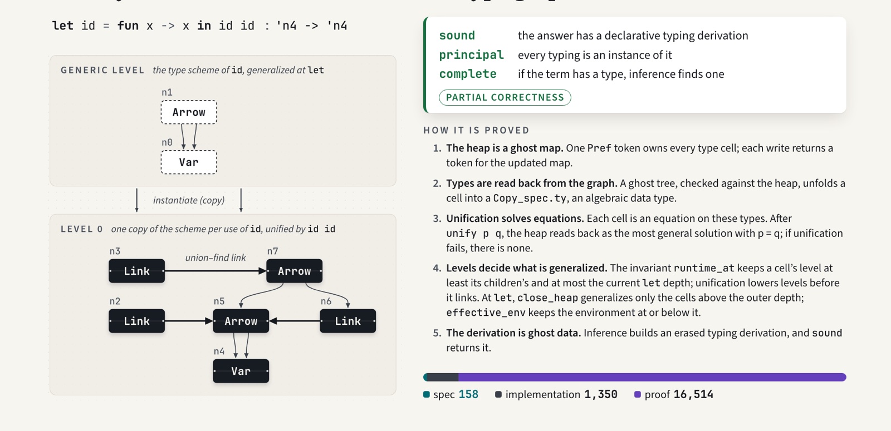
Task: Click the purple proof legend swatch
Action: point(638,394)
